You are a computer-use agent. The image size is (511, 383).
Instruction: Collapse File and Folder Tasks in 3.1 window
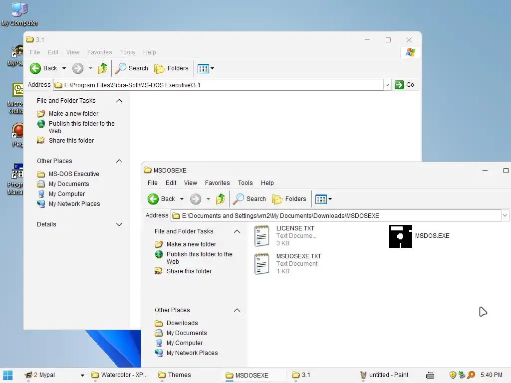pyautogui.click(x=119, y=101)
